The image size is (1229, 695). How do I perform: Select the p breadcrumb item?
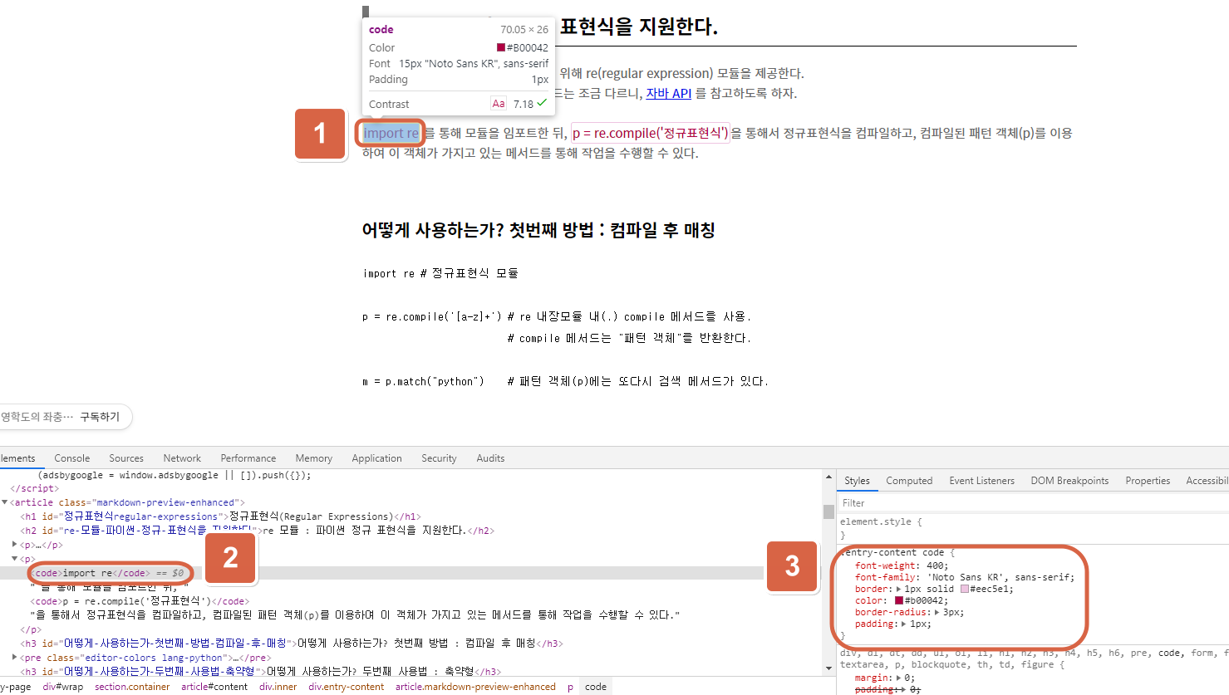pos(570,687)
